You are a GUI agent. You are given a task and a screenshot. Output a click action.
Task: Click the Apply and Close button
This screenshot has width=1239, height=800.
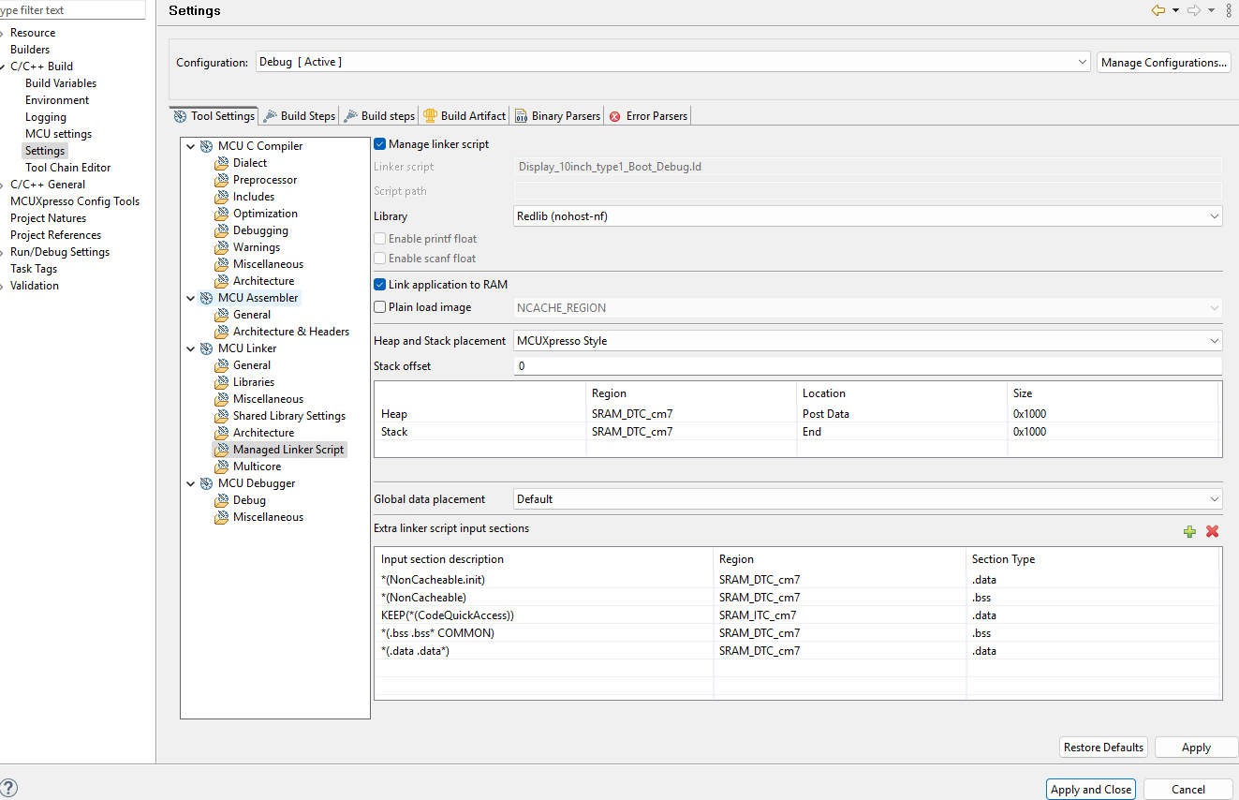(x=1090, y=789)
